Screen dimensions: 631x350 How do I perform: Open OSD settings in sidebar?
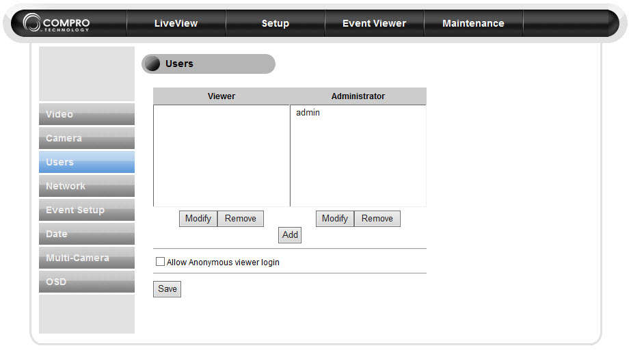87,282
